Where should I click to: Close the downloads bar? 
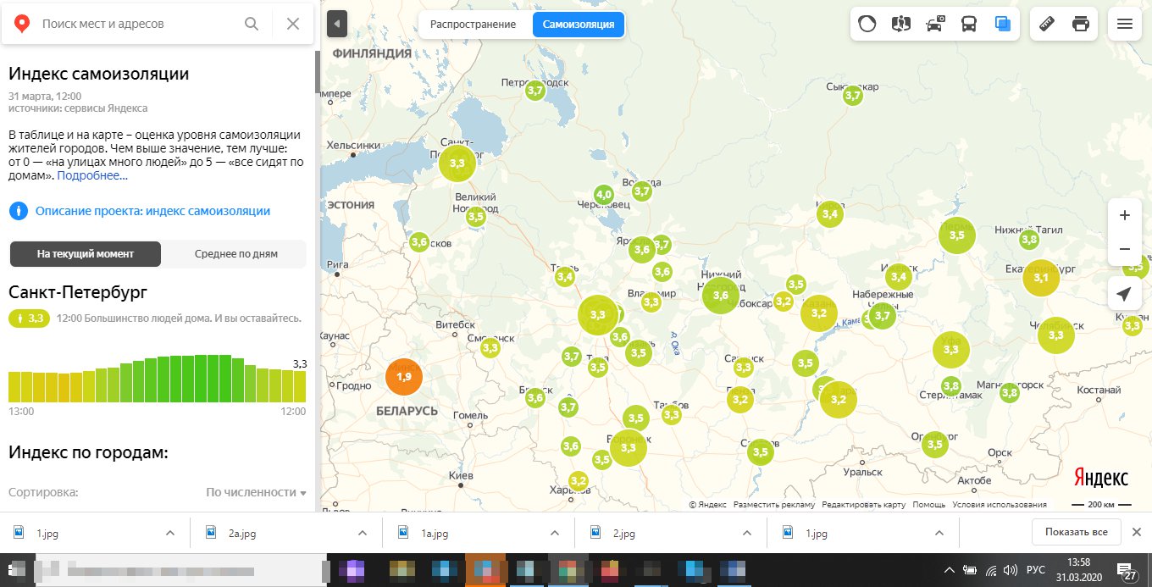[1138, 532]
